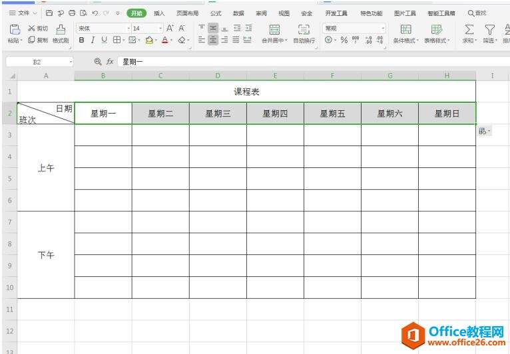Screen dimensions: 510x354
Task: Click the fill color paint bucket
Action: (149, 41)
